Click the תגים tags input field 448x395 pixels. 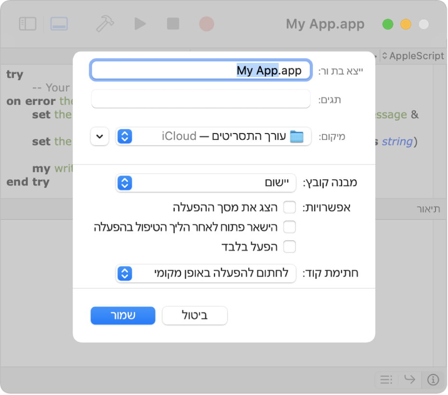pos(201,99)
